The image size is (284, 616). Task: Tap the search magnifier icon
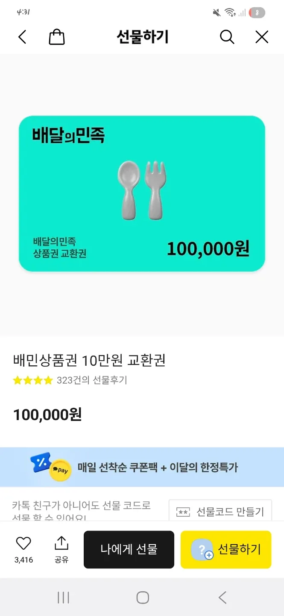click(227, 38)
